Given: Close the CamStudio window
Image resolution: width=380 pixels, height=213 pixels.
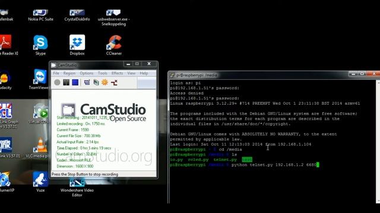Looking at the screenshot, I should click(149, 64).
